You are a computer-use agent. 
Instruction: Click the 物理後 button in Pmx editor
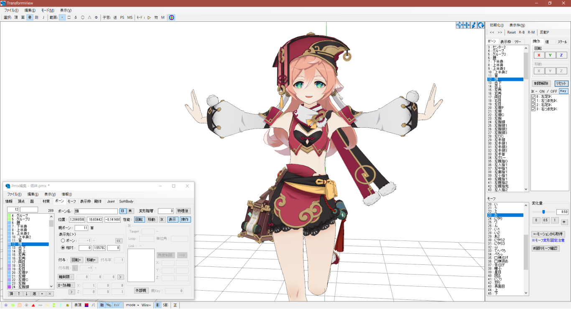[x=183, y=211]
